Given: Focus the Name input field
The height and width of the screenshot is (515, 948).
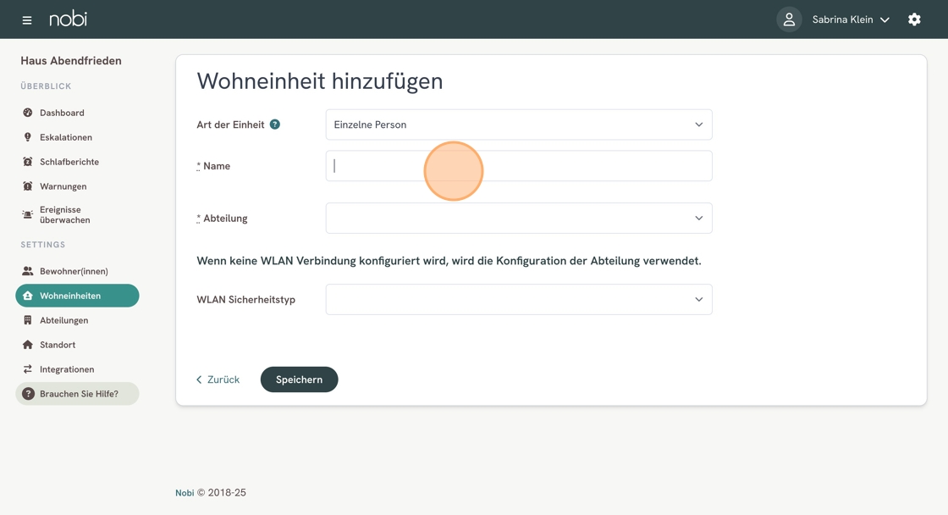Looking at the screenshot, I should click(519, 166).
